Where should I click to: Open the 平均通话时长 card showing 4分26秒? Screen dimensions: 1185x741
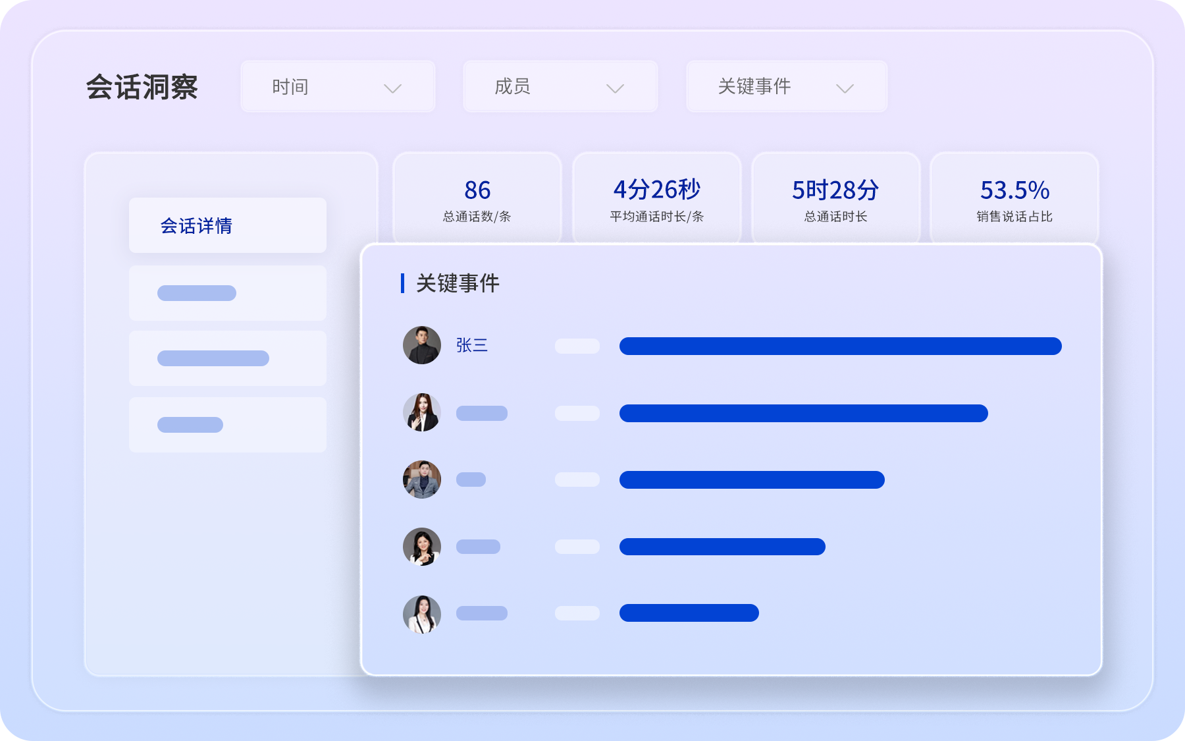pos(656,199)
